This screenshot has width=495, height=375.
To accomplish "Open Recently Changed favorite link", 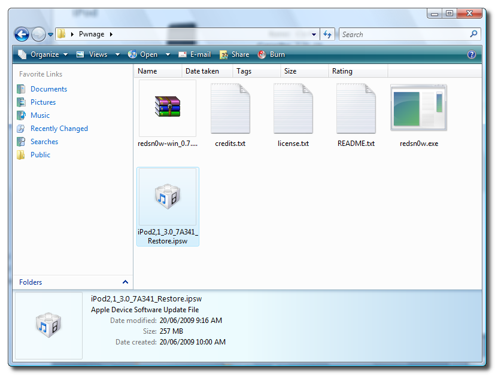I will (59, 129).
